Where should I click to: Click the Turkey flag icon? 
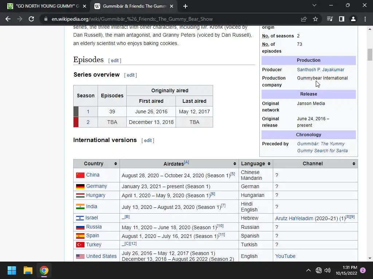[80, 244]
